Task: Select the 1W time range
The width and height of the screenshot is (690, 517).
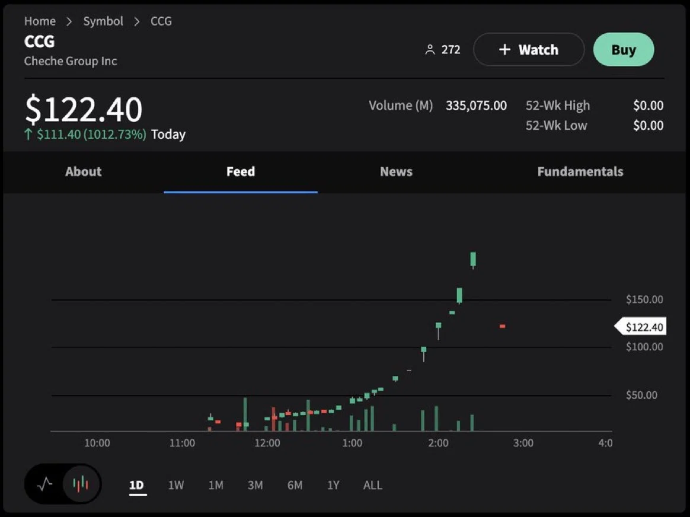Action: point(176,485)
